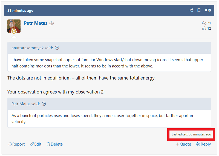Edit this post
The image size is (219, 156).
[36, 144]
